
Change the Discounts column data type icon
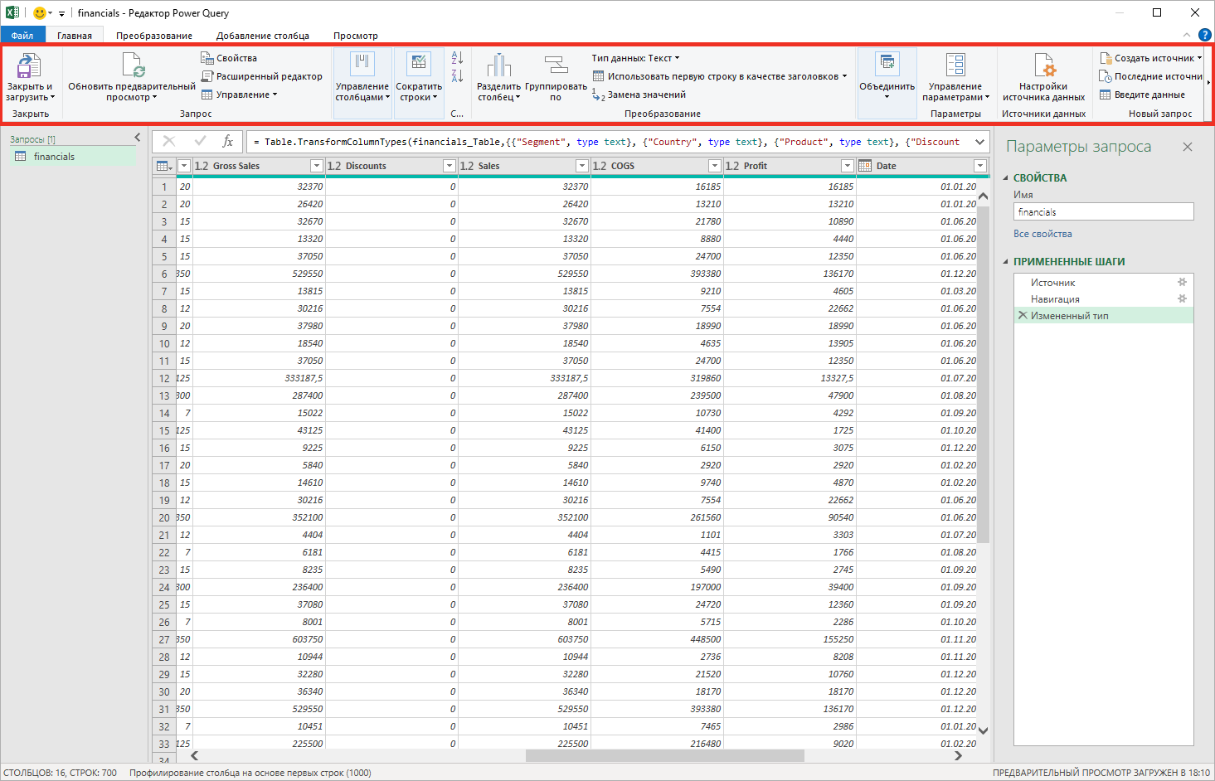tap(334, 166)
